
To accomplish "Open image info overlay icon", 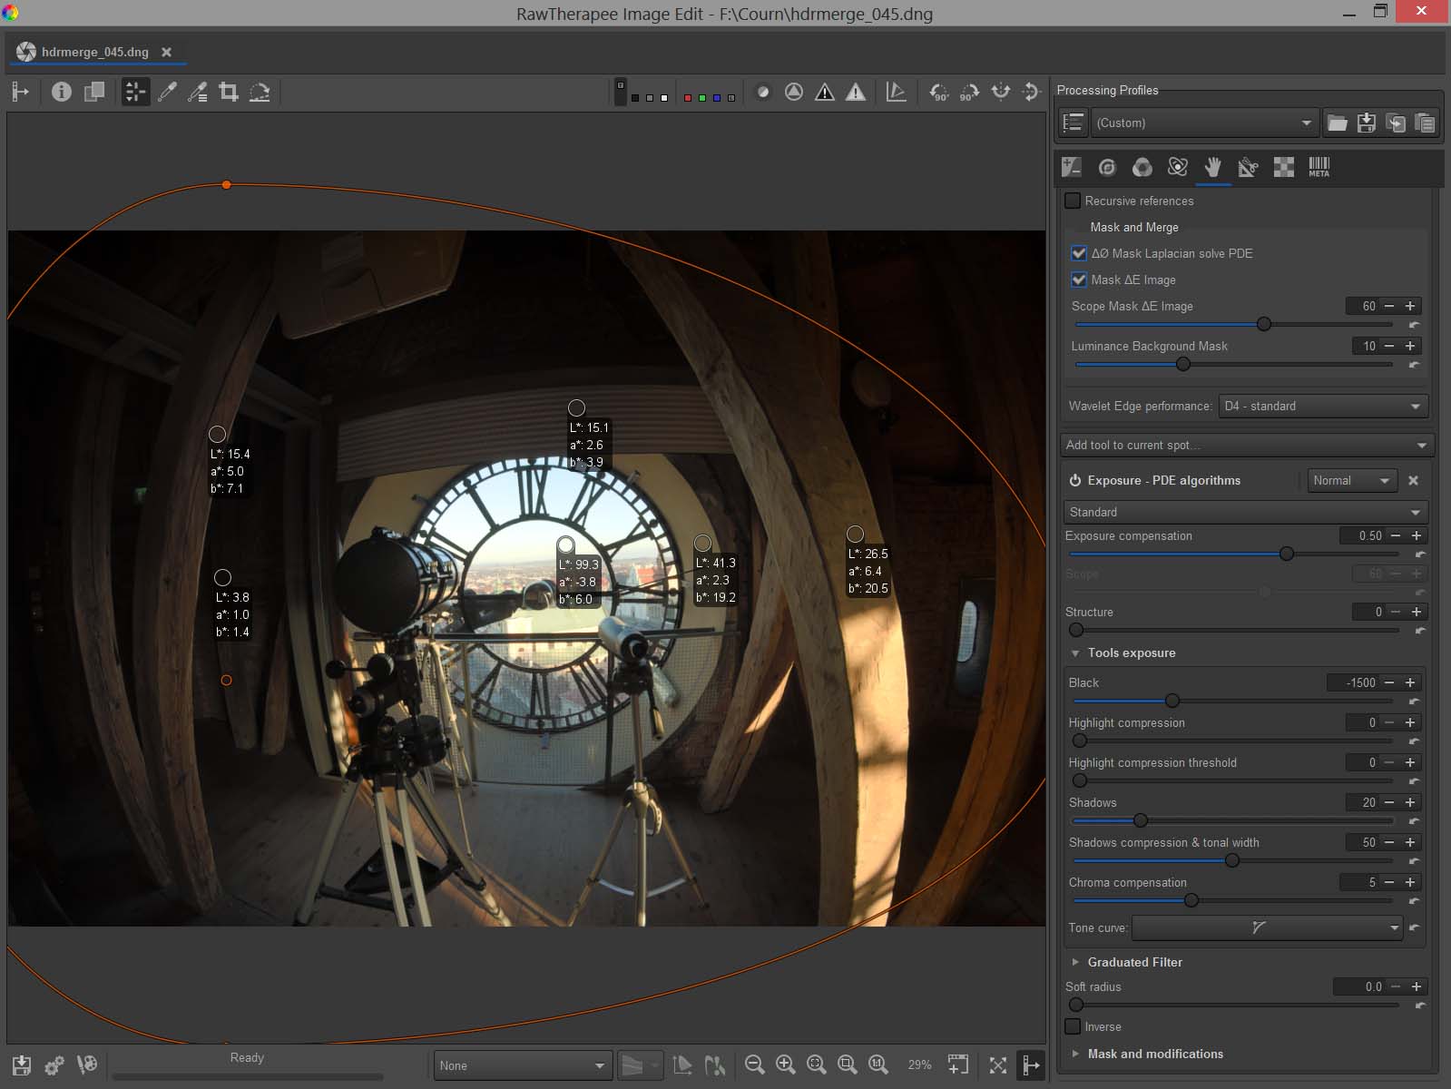I will [61, 92].
